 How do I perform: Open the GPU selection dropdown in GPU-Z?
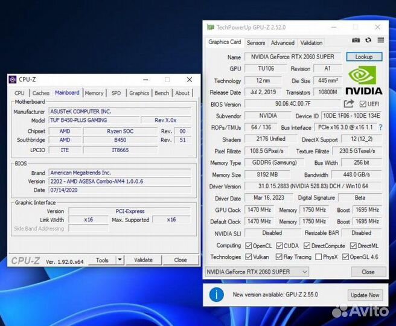pyautogui.click(x=257, y=272)
